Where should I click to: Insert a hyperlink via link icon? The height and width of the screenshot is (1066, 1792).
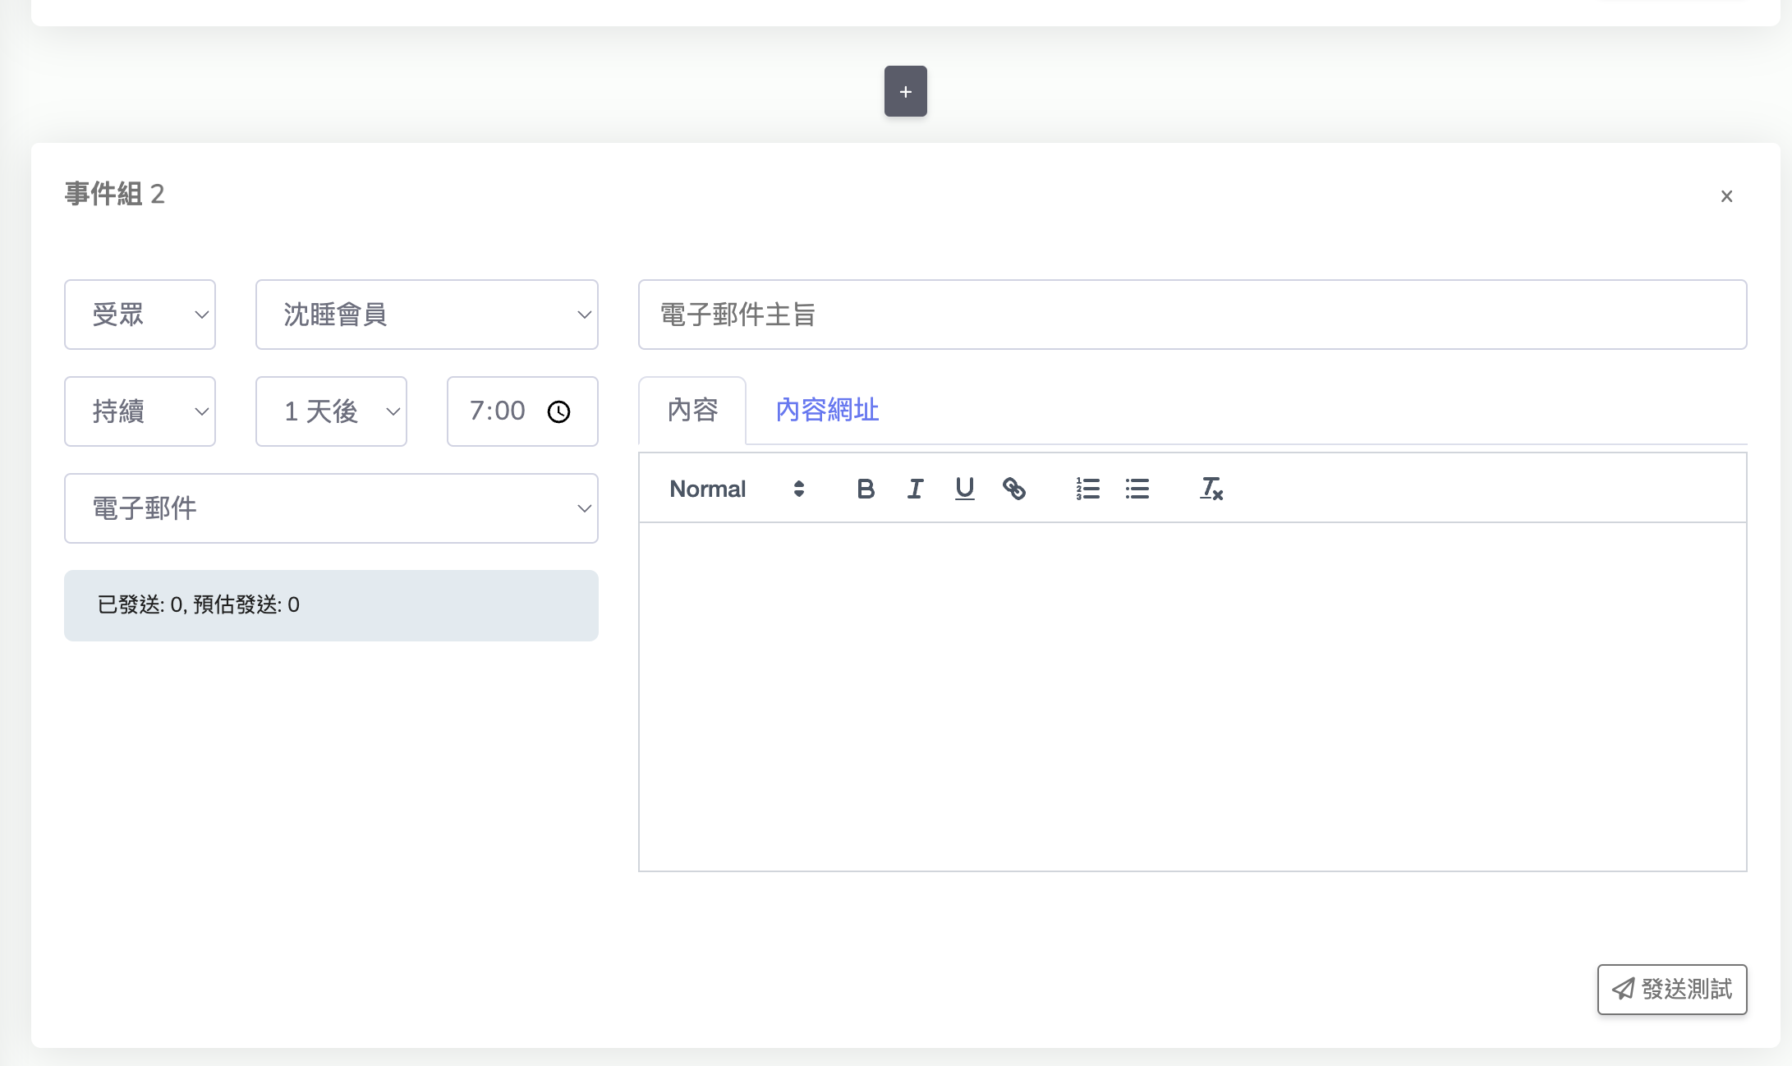click(1014, 489)
